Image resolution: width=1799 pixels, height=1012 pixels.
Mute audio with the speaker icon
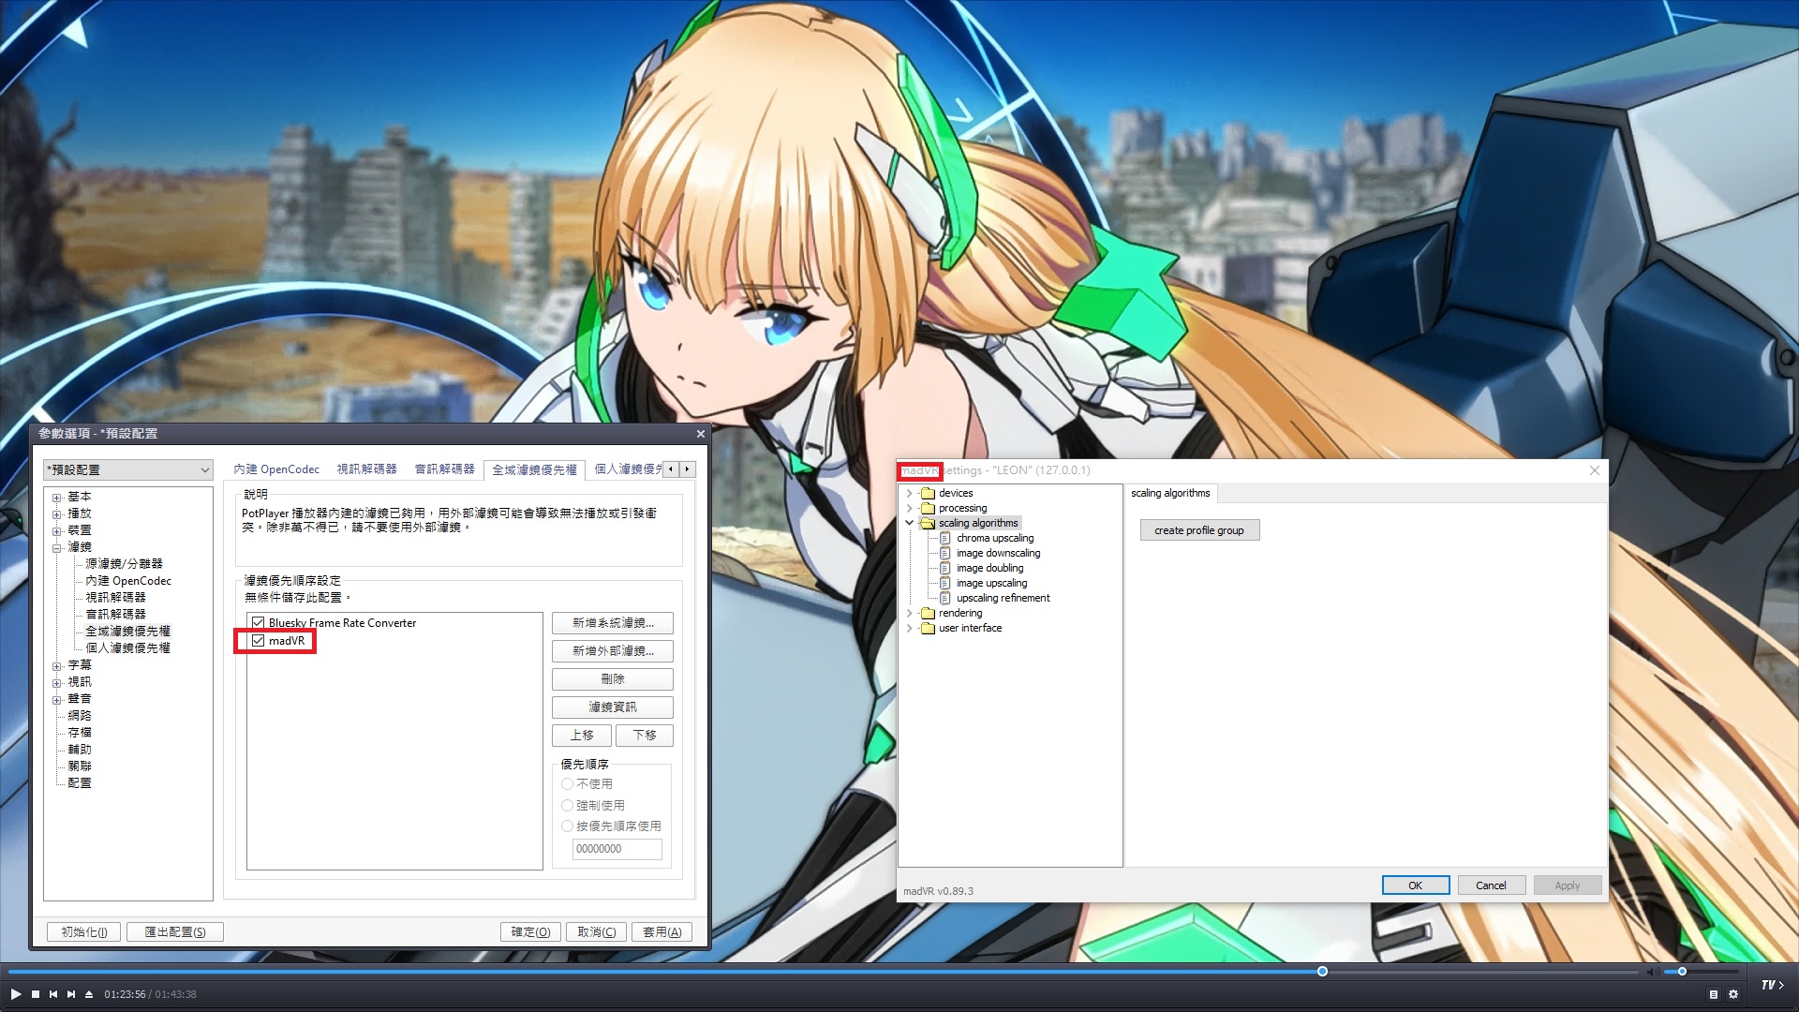click(x=1652, y=972)
